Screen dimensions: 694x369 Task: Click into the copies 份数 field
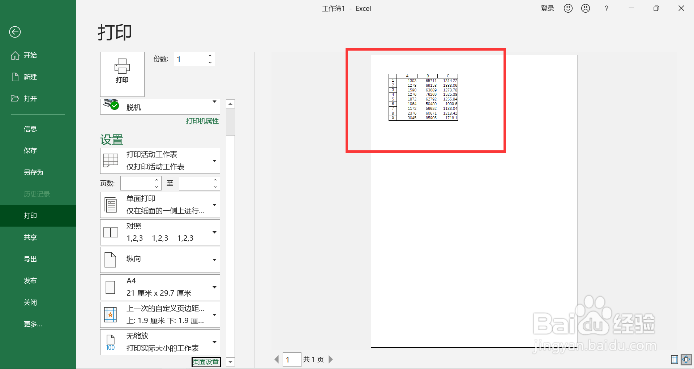pyautogui.click(x=190, y=59)
